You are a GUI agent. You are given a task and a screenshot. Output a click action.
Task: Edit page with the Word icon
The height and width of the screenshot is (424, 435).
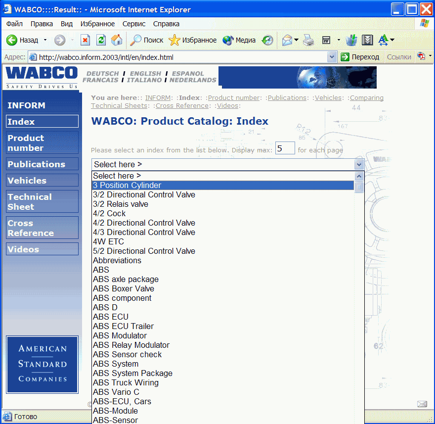point(326,40)
